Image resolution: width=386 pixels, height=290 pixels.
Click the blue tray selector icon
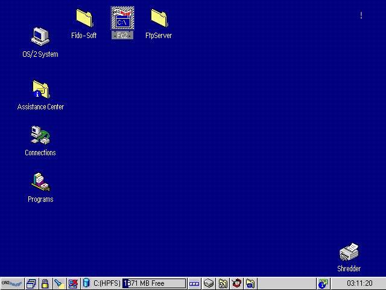tap(194, 283)
